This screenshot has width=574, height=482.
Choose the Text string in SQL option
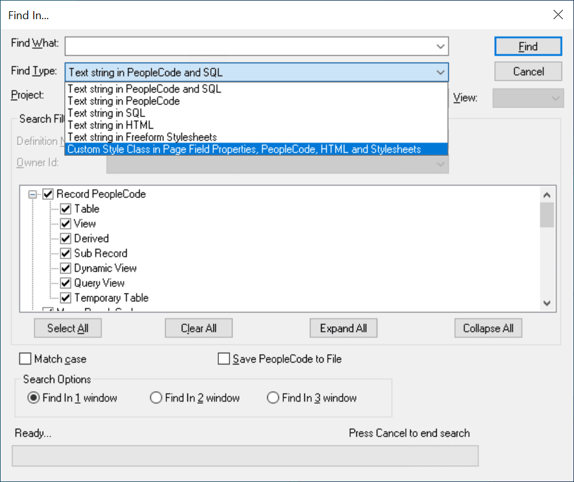[256, 113]
